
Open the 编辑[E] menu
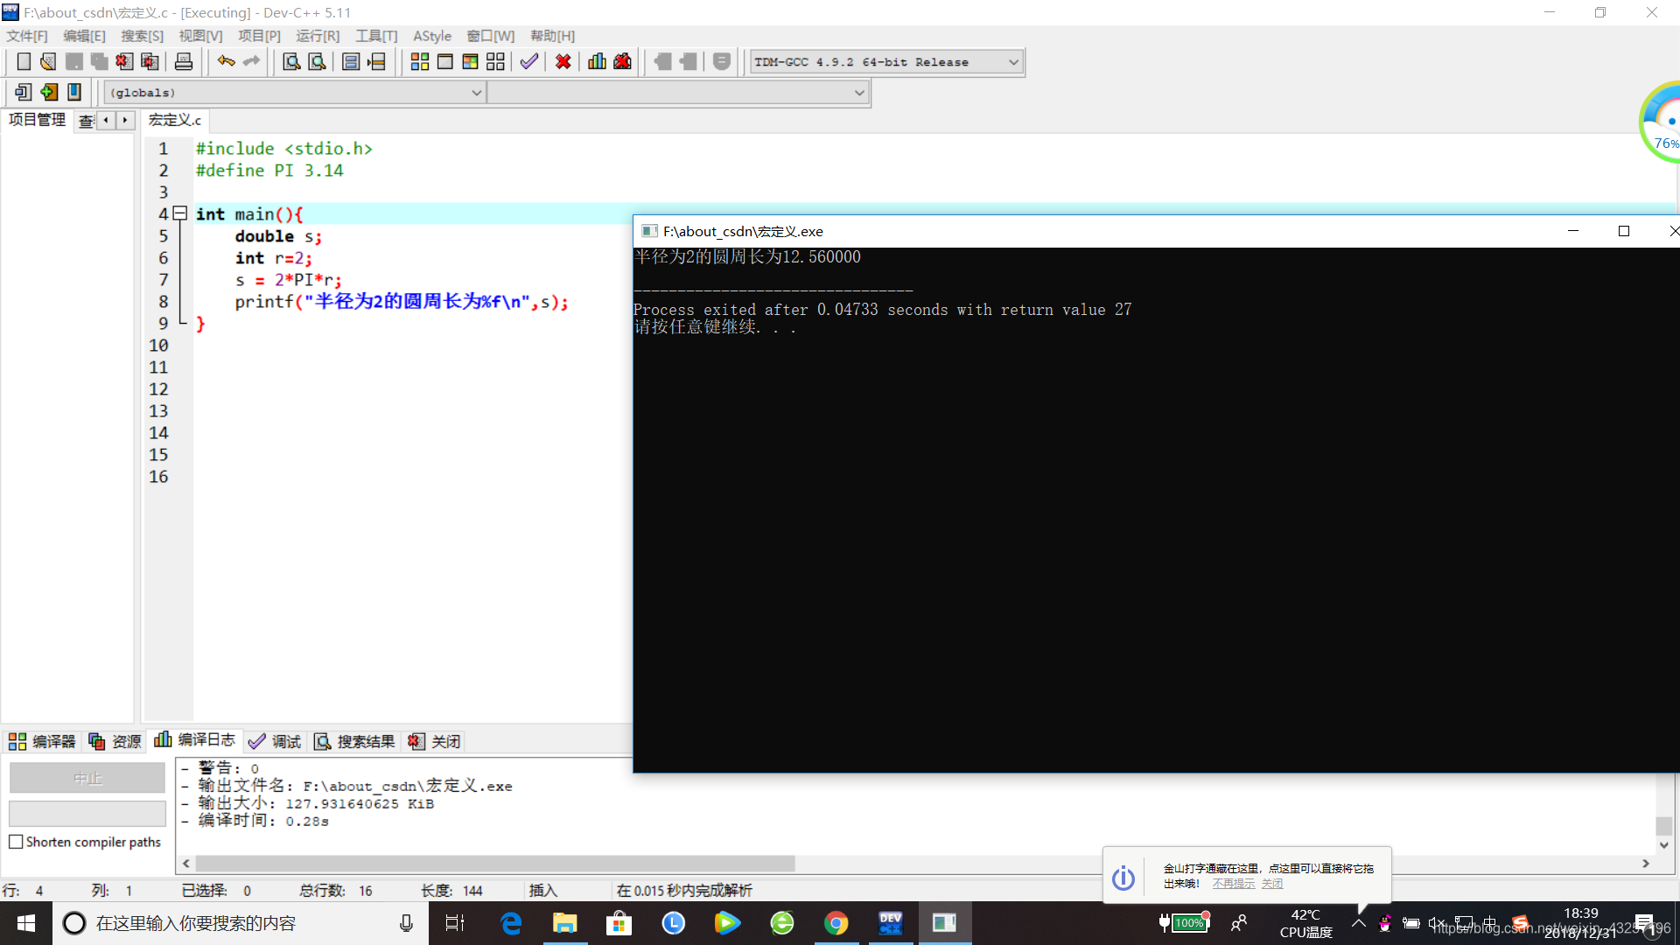(84, 36)
